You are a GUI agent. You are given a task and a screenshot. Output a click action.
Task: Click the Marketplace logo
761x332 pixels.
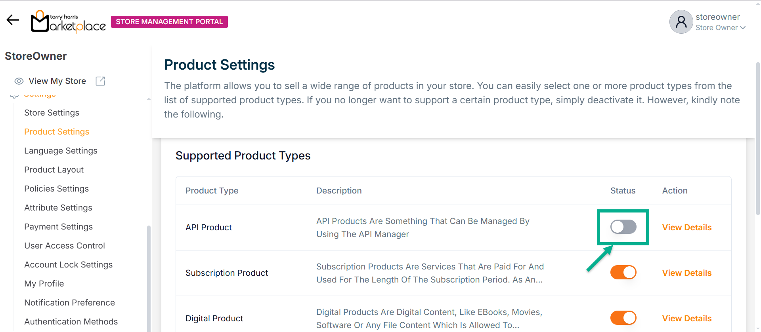(68, 21)
